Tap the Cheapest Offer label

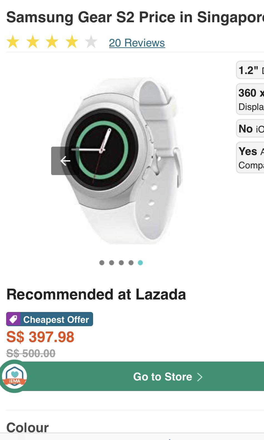coord(56,319)
